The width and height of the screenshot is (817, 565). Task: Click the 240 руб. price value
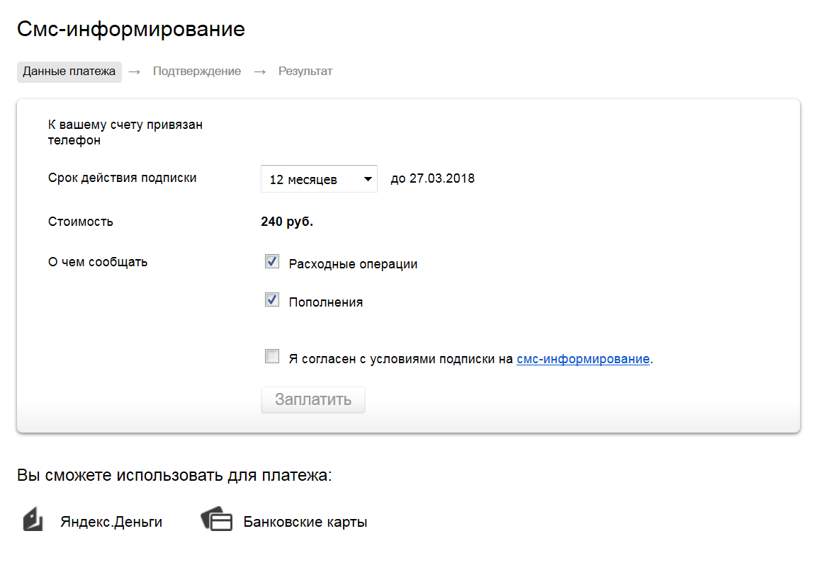point(287,222)
